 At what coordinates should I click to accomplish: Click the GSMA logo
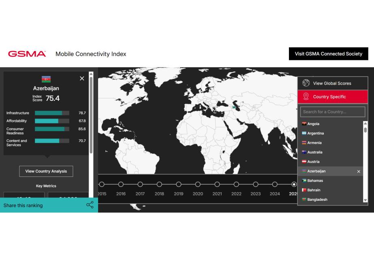27,54
